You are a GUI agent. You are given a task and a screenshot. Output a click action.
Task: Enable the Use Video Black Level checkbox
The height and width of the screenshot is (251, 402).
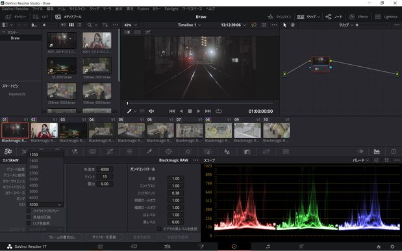(159, 228)
